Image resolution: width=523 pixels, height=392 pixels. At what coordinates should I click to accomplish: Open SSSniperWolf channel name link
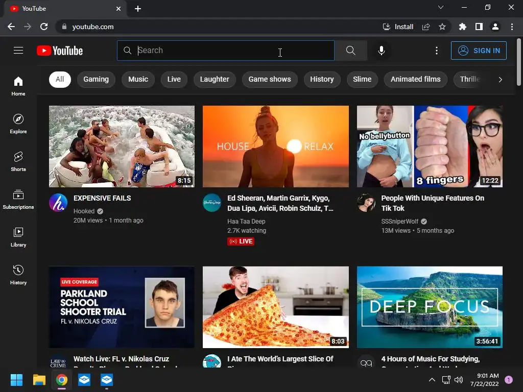click(x=399, y=222)
